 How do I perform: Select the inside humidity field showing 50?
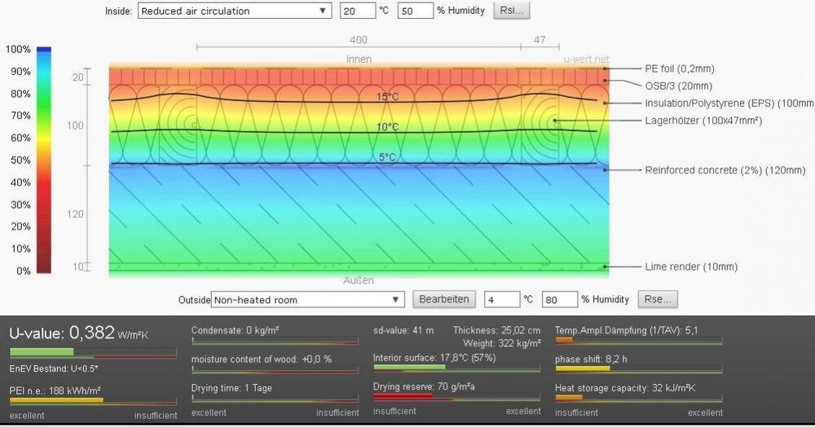[414, 11]
